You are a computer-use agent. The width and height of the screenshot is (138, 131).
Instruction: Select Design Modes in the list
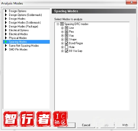[x=17, y=19]
